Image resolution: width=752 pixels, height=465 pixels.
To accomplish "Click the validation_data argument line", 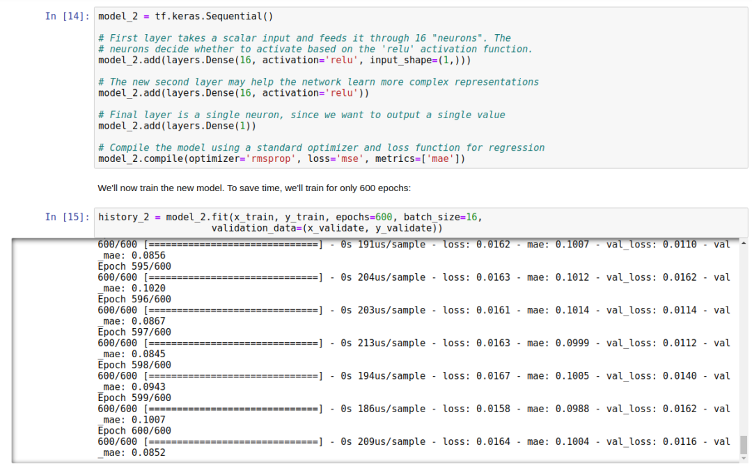I will (x=327, y=228).
